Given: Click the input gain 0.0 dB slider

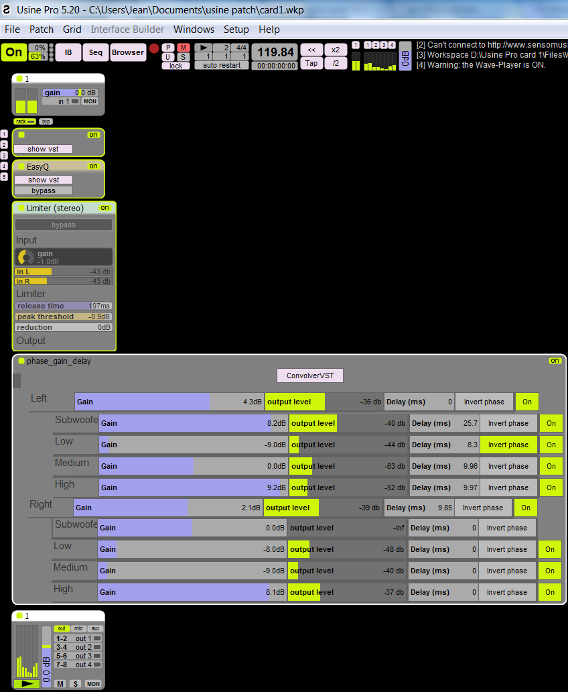Looking at the screenshot, I should click(x=70, y=93).
